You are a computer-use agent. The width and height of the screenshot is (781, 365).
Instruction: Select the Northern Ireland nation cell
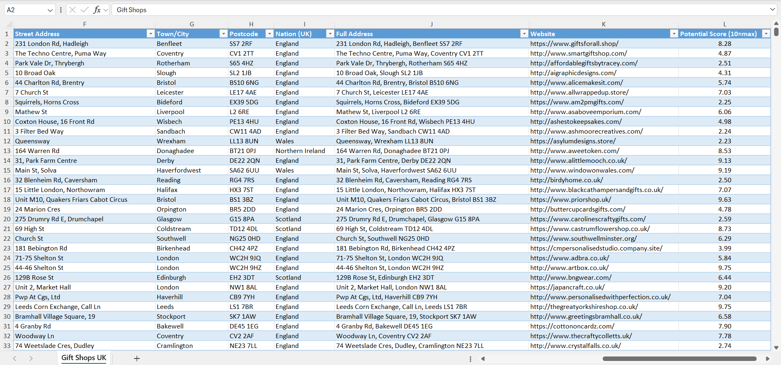[304, 151]
